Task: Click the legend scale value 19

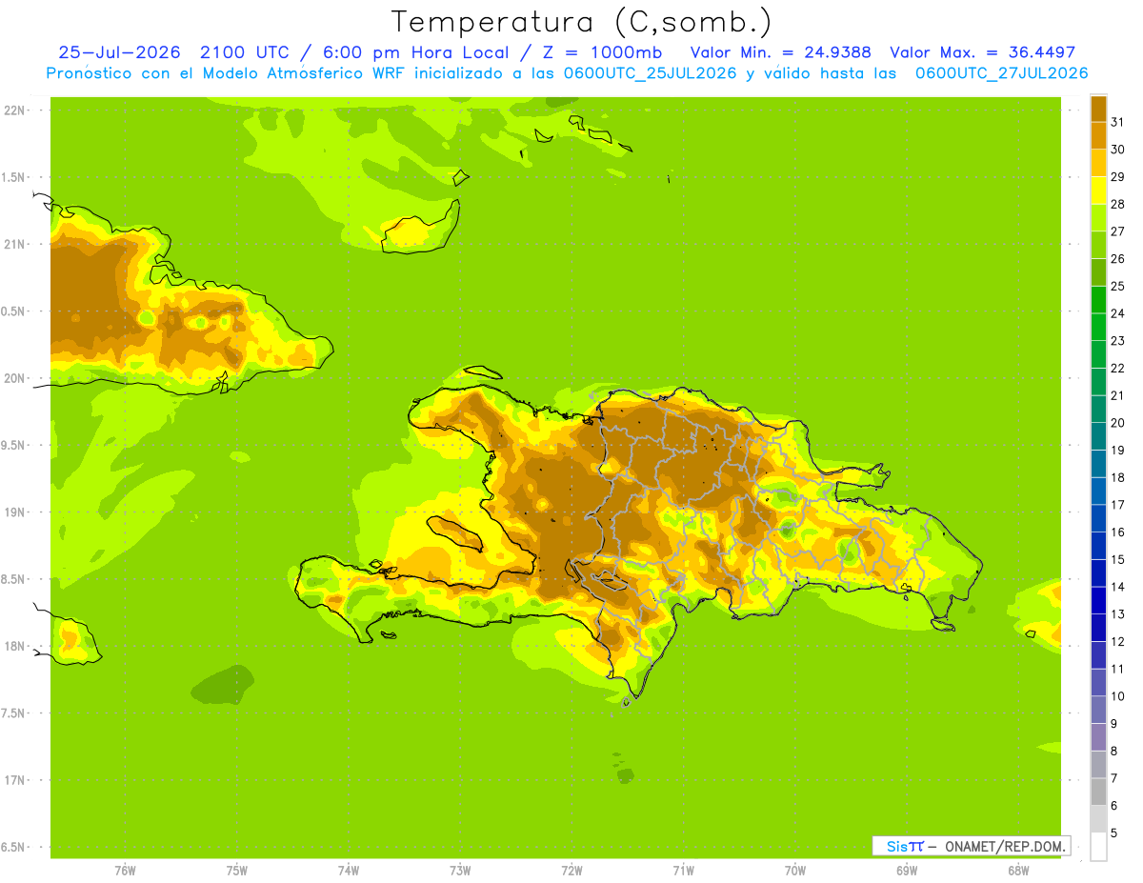Action: click(x=1117, y=450)
